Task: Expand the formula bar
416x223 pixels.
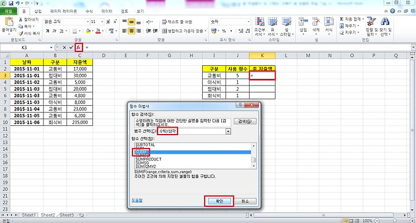Action: [413, 47]
